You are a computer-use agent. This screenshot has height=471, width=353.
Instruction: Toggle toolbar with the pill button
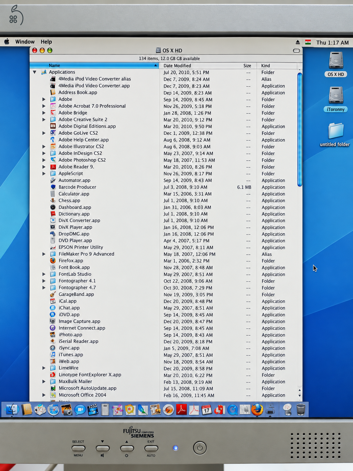tap(296, 50)
